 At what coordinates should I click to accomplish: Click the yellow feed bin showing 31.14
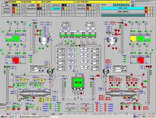click(133, 38)
